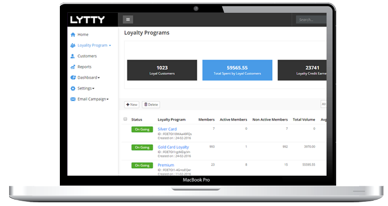The image size is (388, 206).
Task: Sort by Status column header
Action: coord(137,120)
